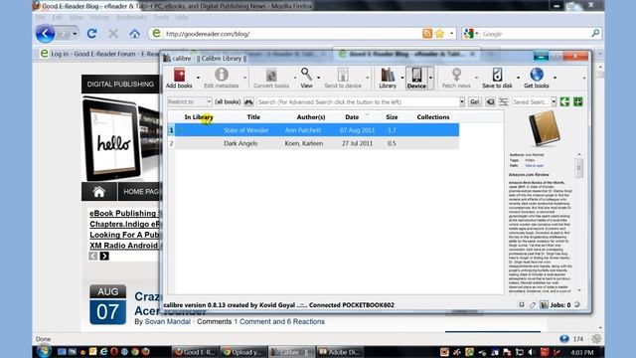Open the Saved Searches combo box

pos(535,101)
